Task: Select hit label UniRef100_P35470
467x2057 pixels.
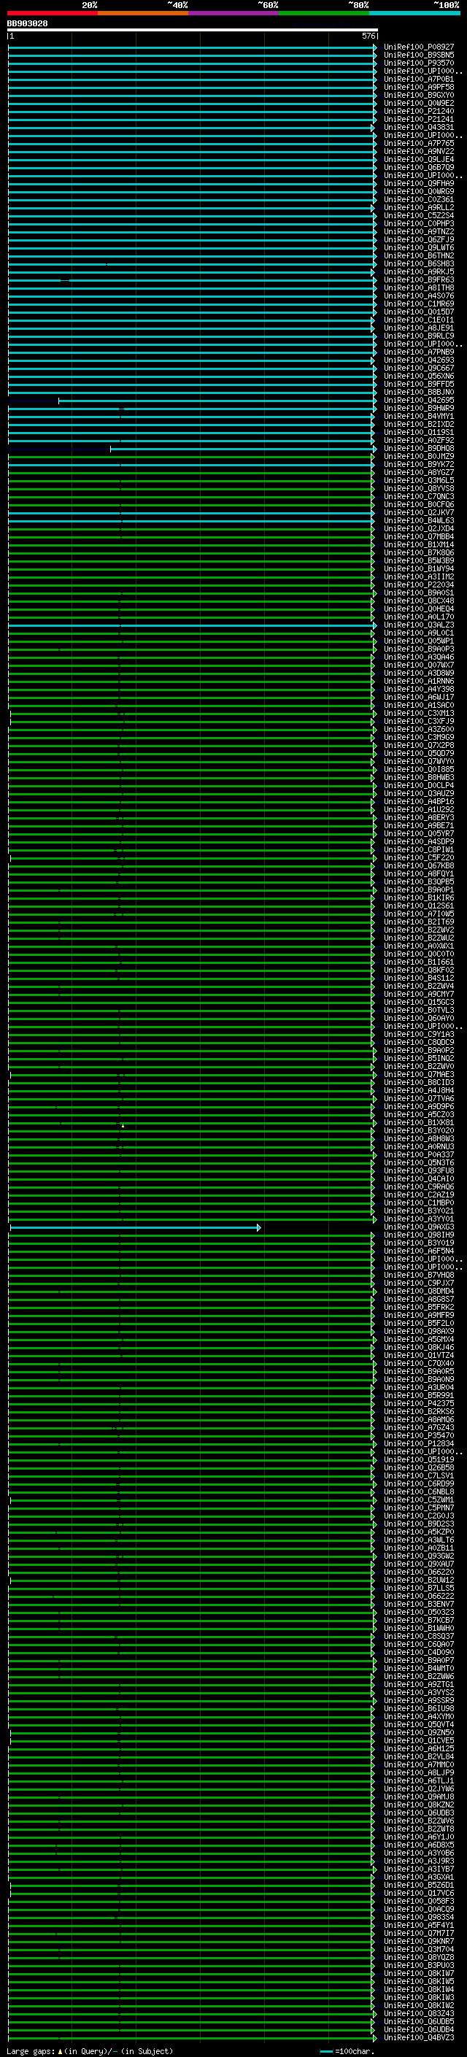Action: pyautogui.click(x=418, y=1436)
